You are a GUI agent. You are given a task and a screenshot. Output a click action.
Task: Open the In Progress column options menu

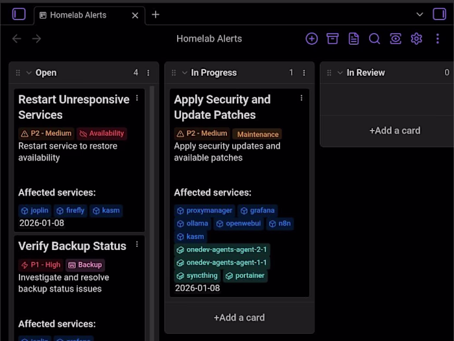point(304,73)
